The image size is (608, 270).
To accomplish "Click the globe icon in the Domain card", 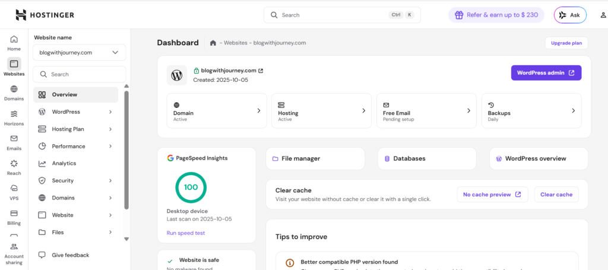I will [176, 105].
